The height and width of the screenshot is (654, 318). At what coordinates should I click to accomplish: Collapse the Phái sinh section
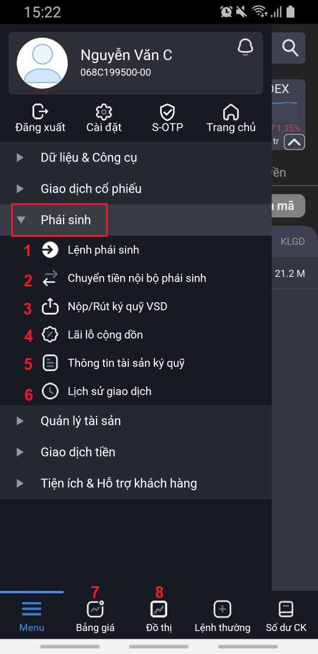(135, 220)
